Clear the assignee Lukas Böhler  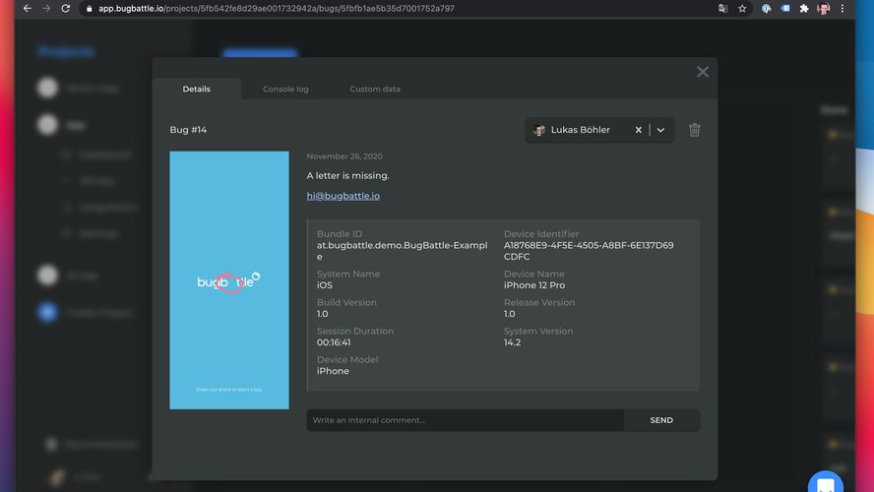point(638,130)
